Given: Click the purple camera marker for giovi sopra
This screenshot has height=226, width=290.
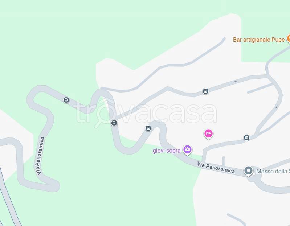Looking at the screenshot, I should pos(187,150).
